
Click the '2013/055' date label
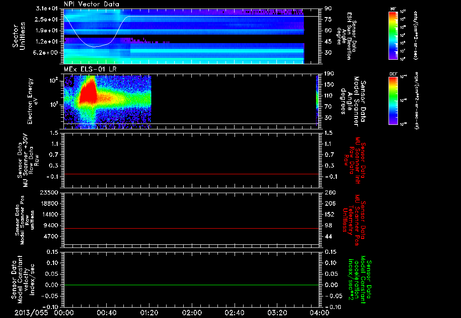pyautogui.click(x=31, y=313)
